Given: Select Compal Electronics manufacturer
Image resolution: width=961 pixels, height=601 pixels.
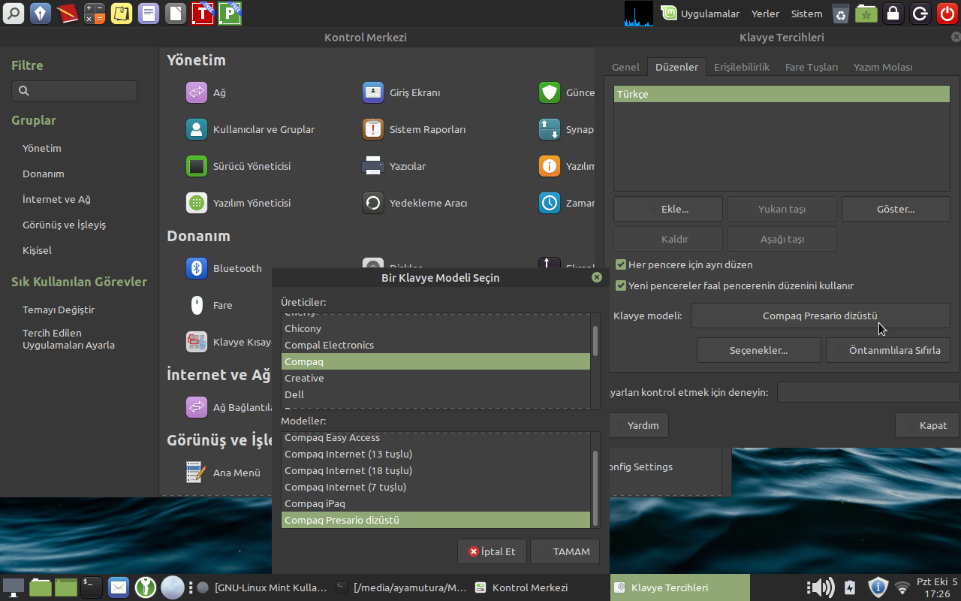Looking at the screenshot, I should pyautogui.click(x=435, y=345).
